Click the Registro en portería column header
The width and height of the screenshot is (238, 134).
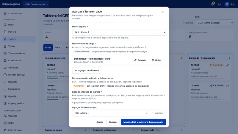tap(55, 58)
